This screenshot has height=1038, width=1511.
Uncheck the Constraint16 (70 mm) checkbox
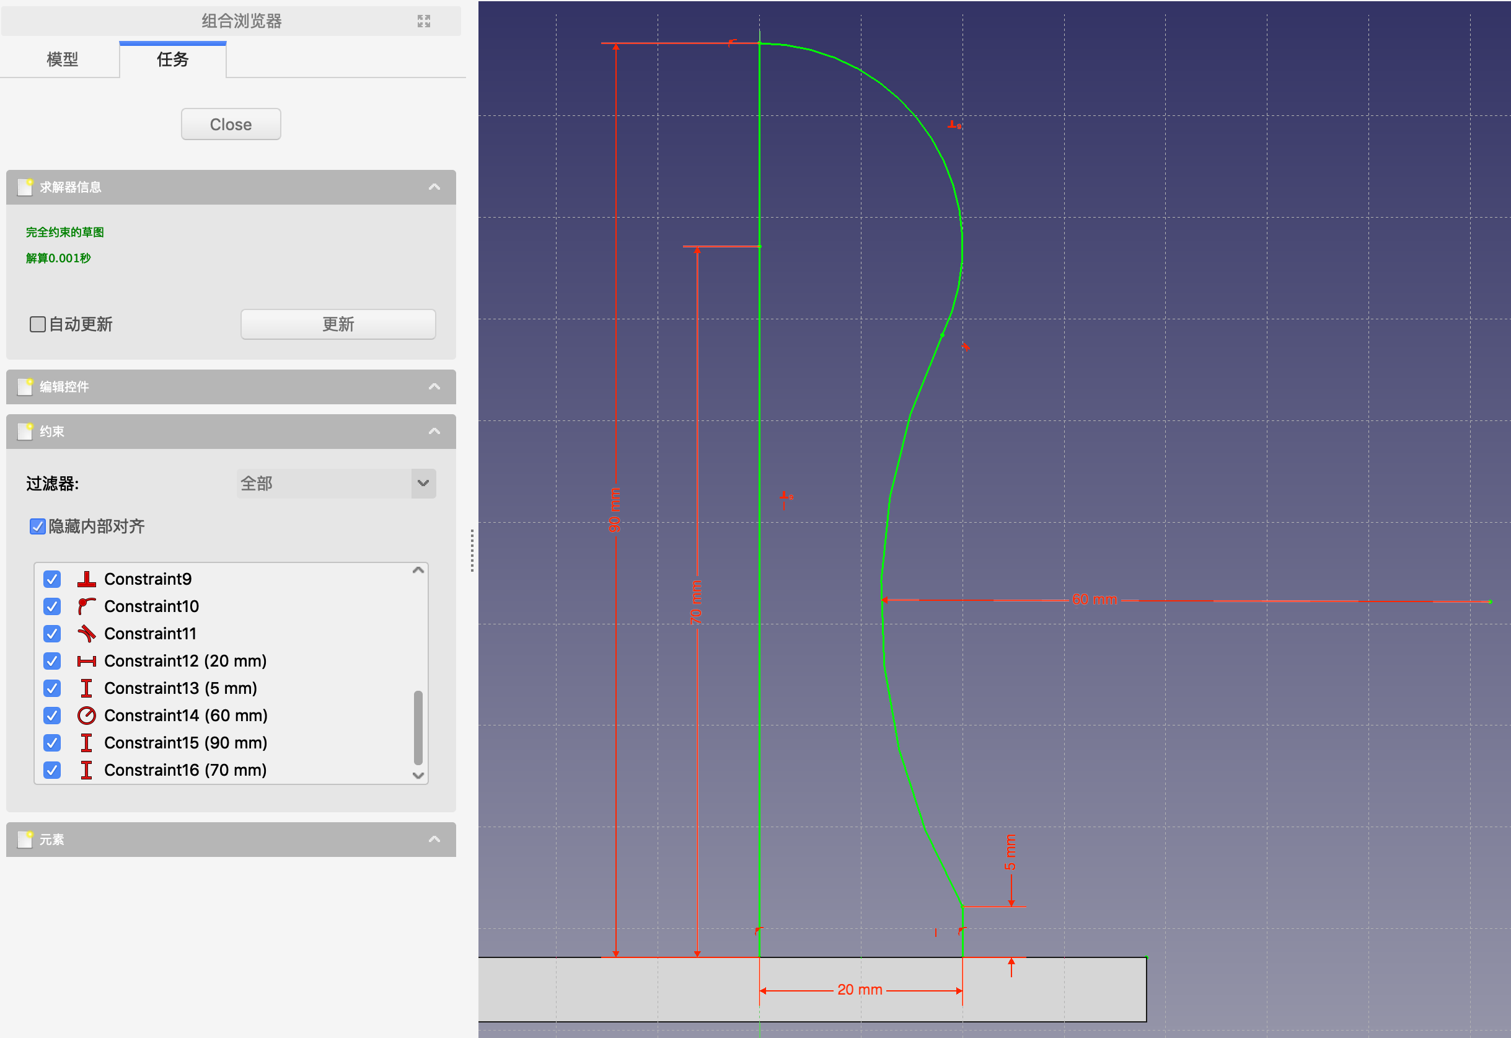coord(52,770)
